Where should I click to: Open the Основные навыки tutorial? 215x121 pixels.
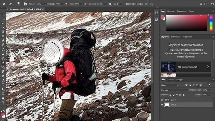(x=186, y=67)
